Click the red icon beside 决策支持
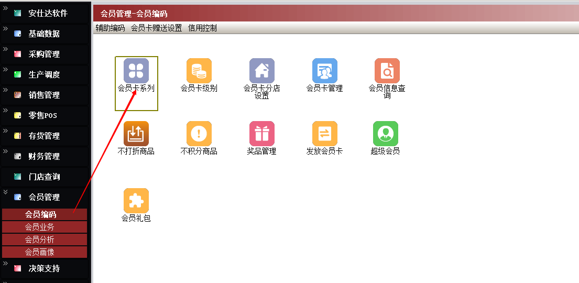Viewport: 579px width, 283px height. click(x=17, y=268)
